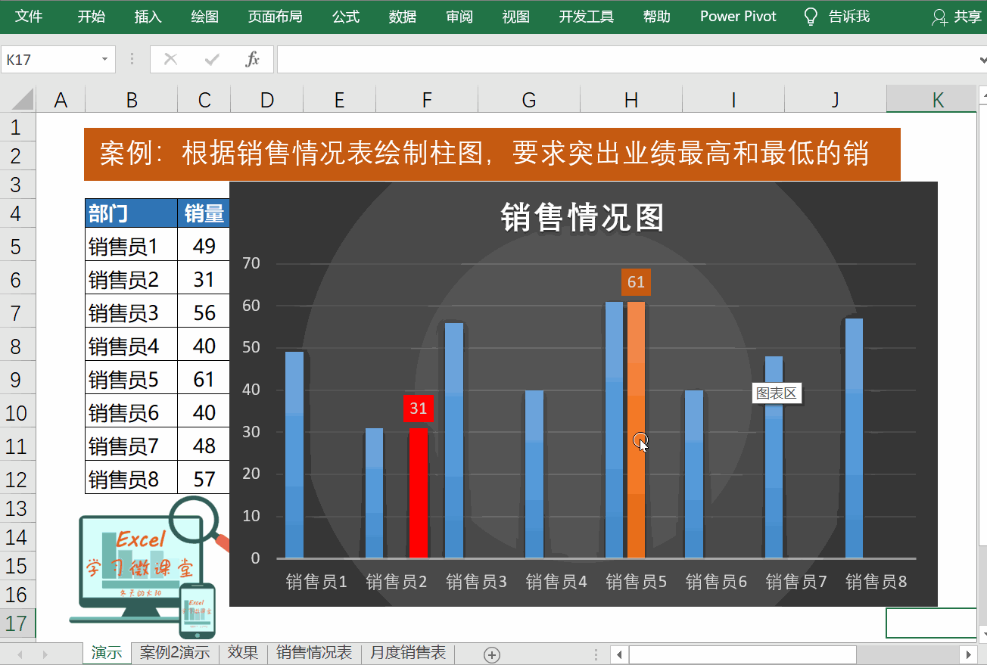Open the 开发工具 ribbon tab
The width and height of the screenshot is (987, 665).
click(587, 17)
